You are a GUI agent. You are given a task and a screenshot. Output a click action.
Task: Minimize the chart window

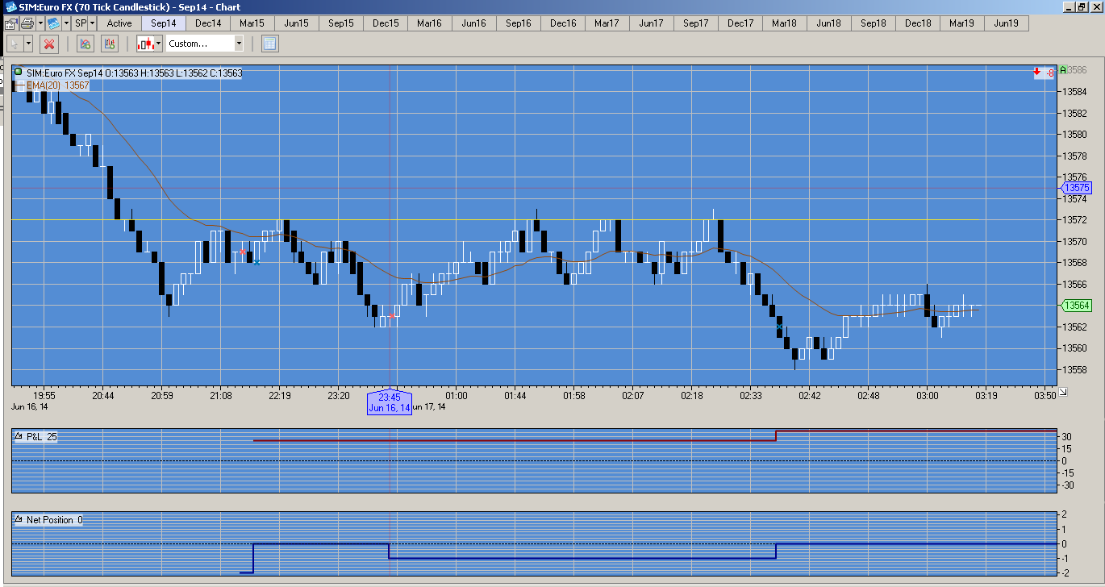click(1069, 7)
